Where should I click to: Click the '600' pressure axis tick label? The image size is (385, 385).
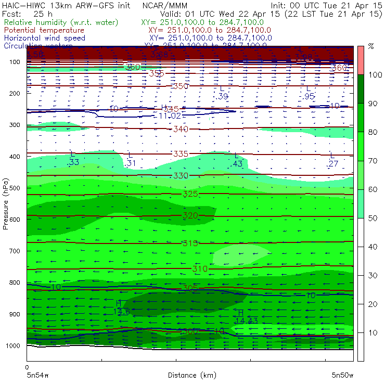[15, 219]
